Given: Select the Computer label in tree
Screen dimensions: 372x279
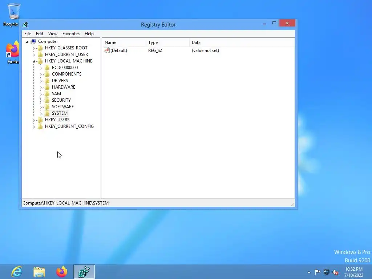Looking at the screenshot, I should [x=48, y=41].
